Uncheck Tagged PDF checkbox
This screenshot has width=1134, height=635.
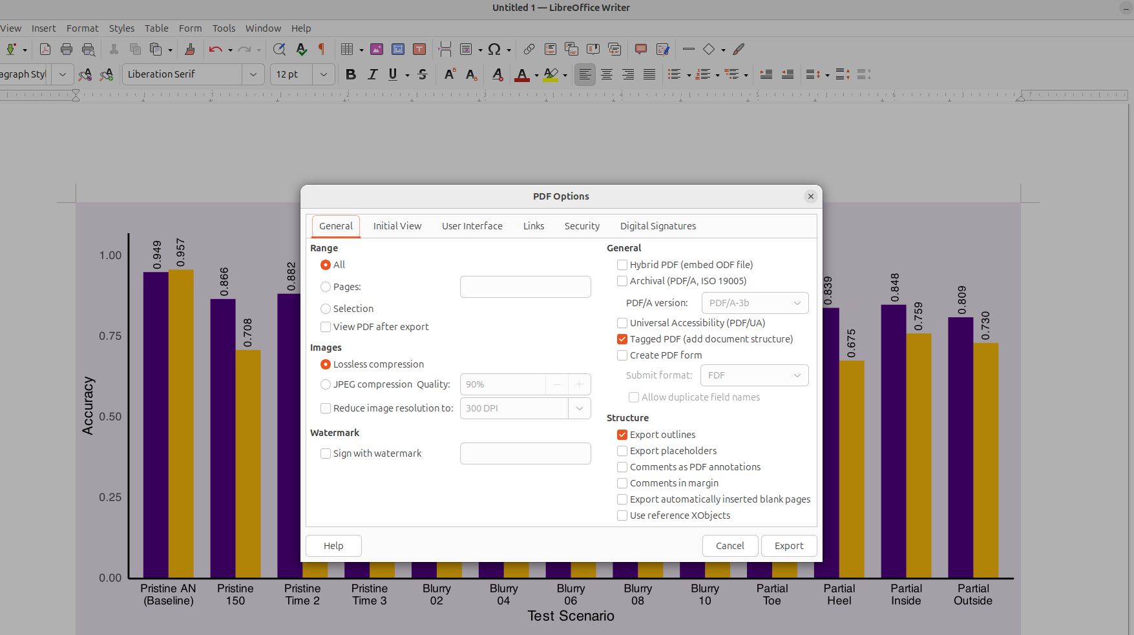click(622, 339)
